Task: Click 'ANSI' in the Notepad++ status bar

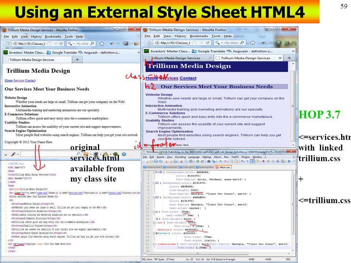Action: tap(268, 259)
